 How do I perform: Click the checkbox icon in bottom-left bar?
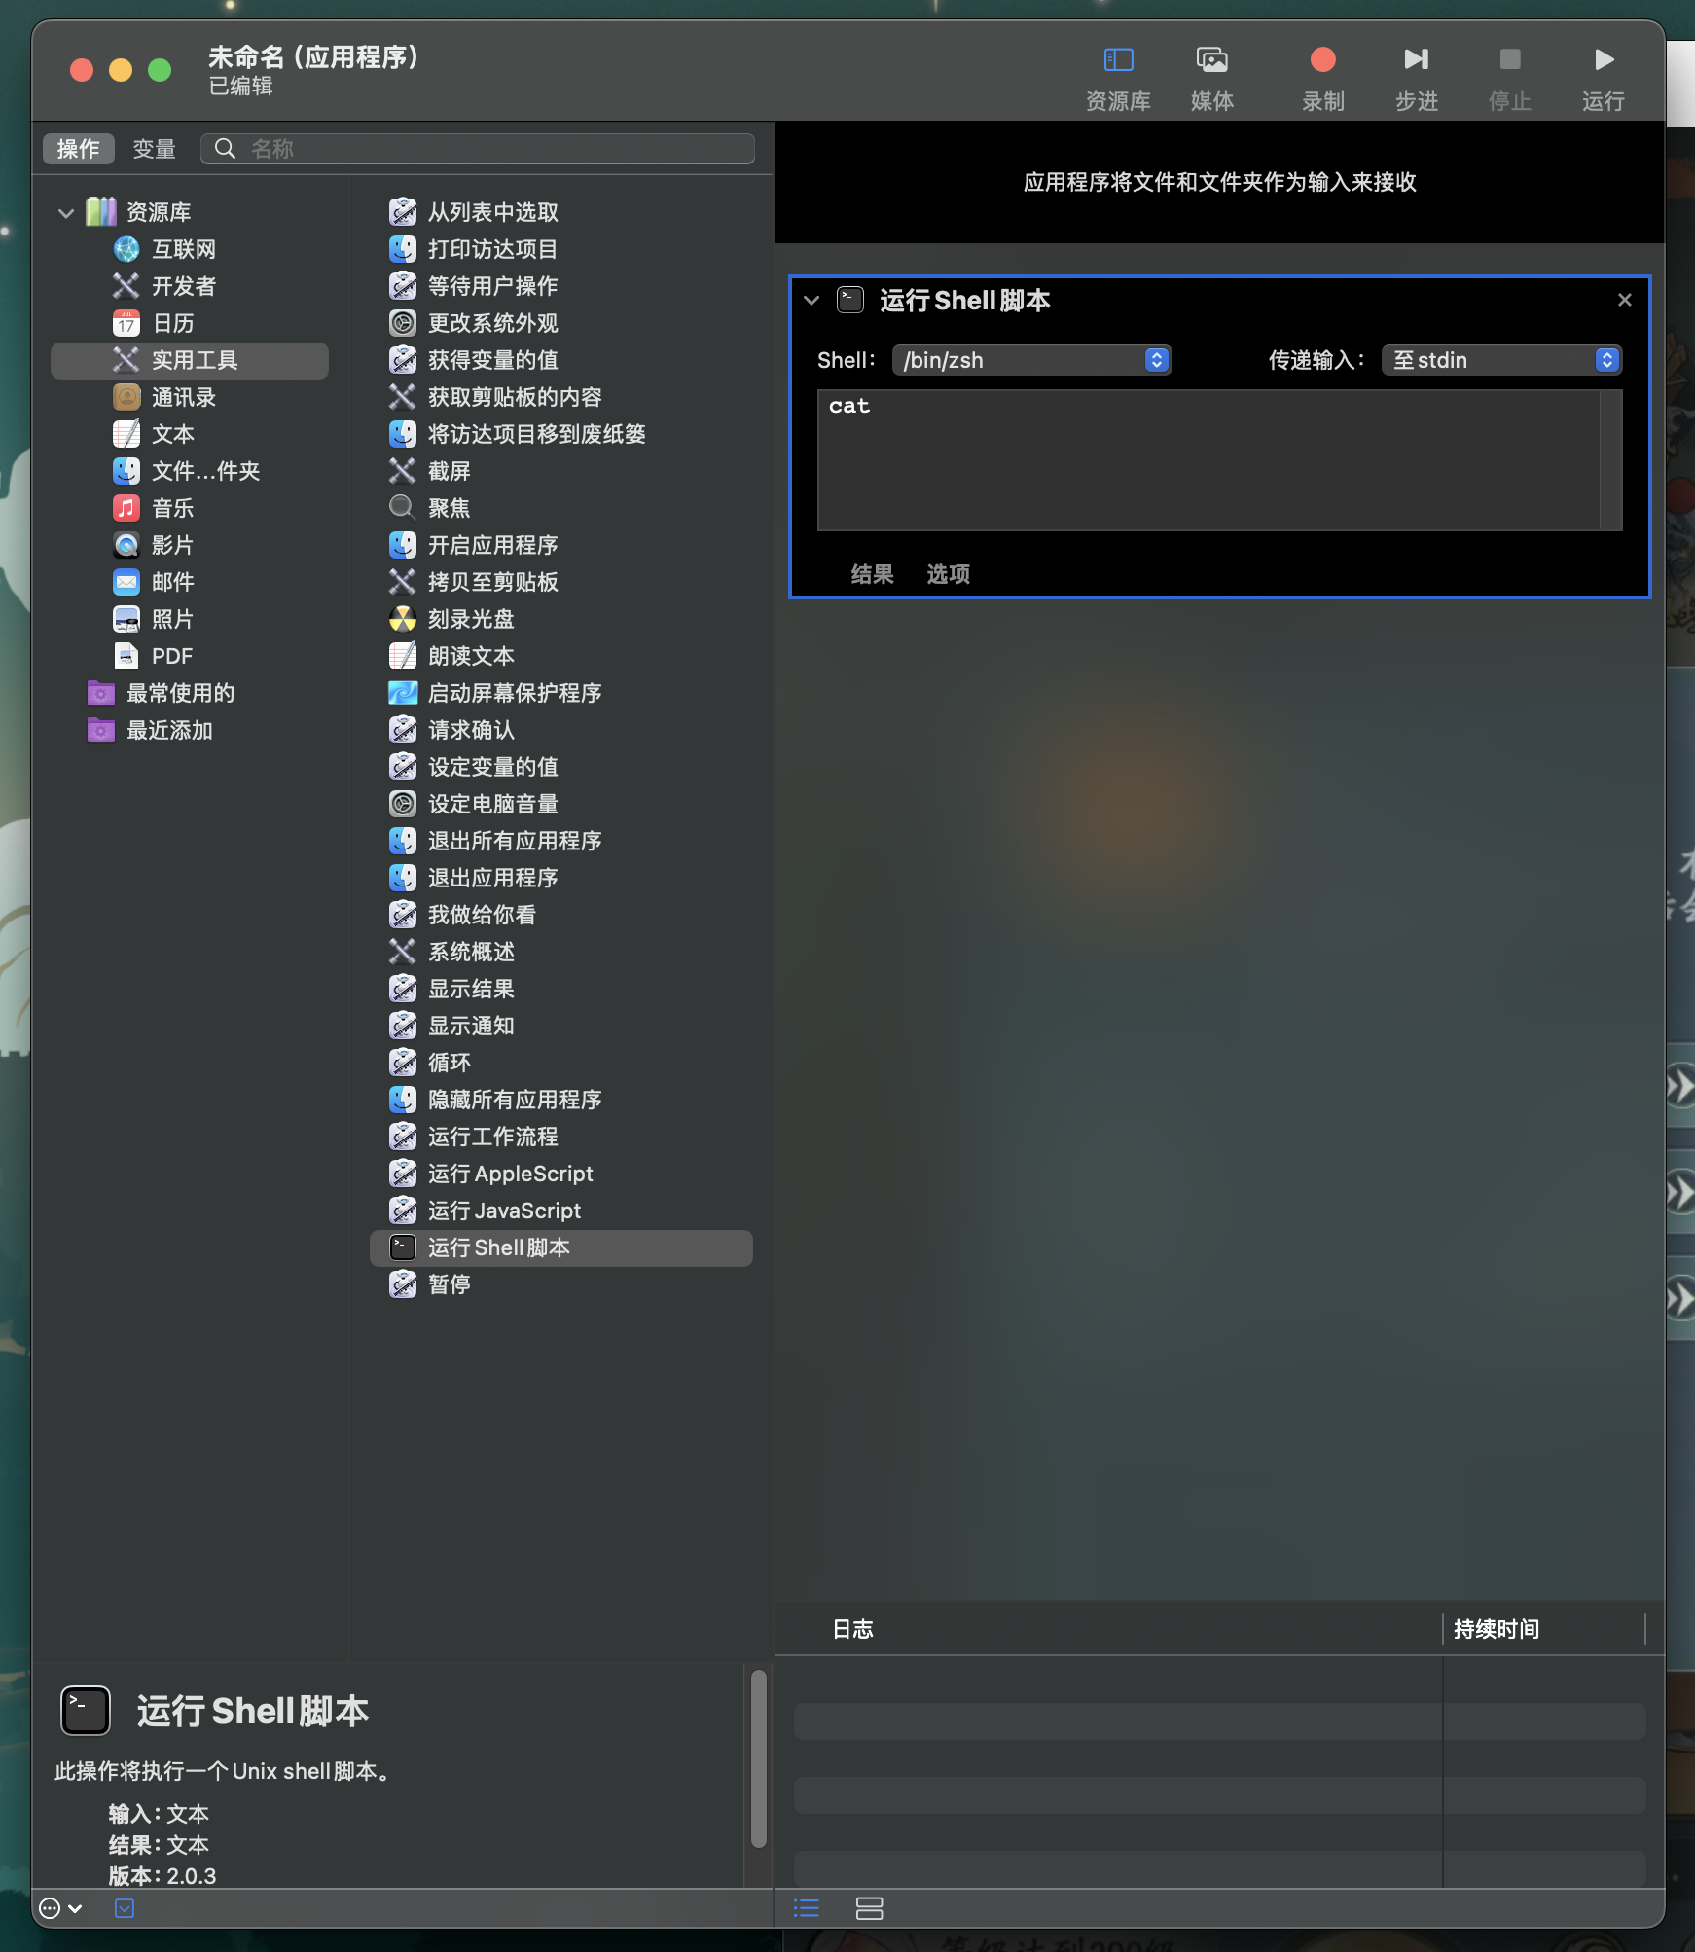pos(124,1908)
